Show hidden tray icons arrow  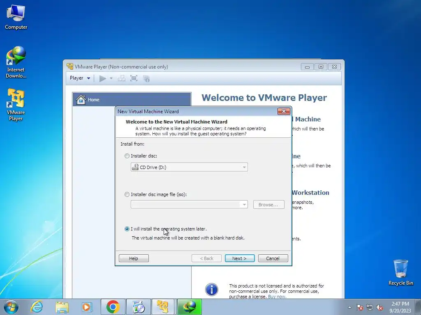click(x=349, y=307)
